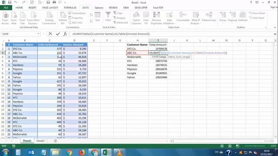Select cell with McDonalds in column H

(138, 57)
